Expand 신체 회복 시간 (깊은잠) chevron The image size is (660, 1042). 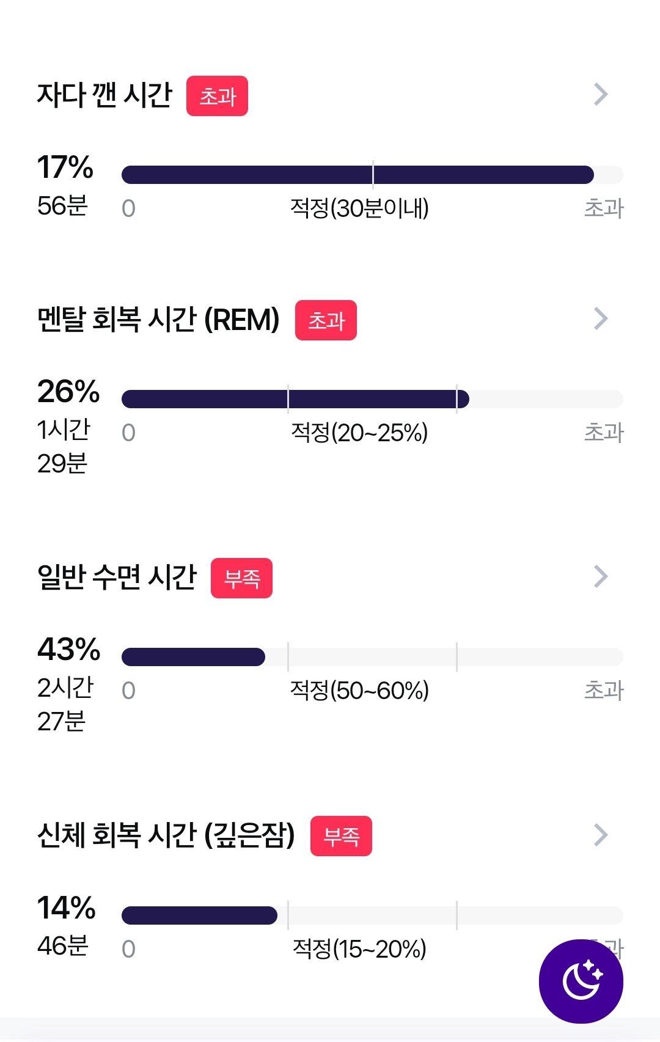tap(601, 835)
